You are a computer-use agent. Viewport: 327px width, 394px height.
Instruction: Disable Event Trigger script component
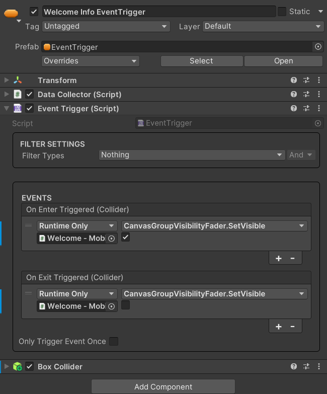click(29, 108)
